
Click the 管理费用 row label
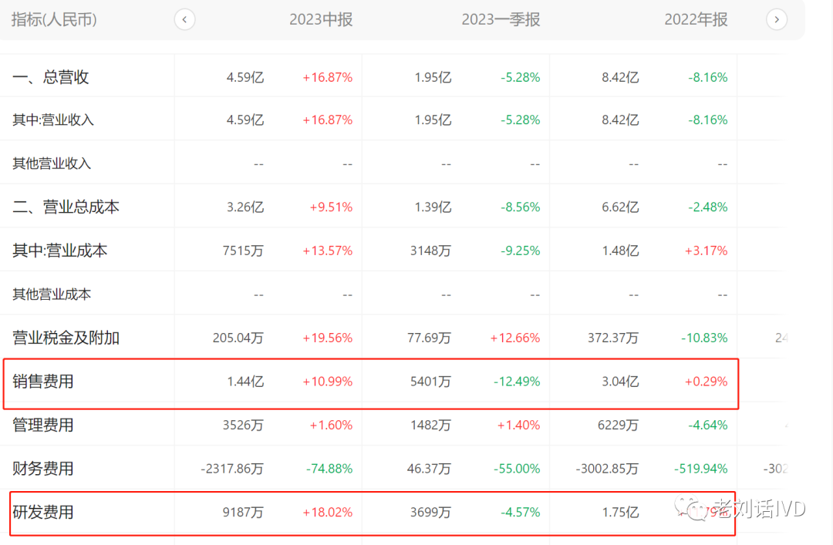(x=43, y=425)
